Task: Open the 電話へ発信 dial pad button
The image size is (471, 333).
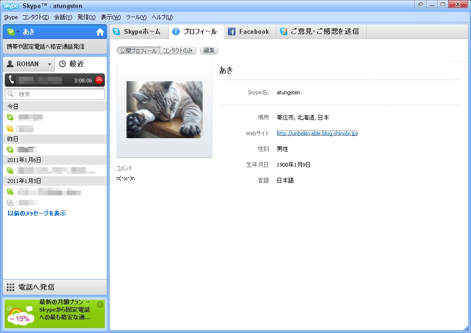Action: point(55,287)
